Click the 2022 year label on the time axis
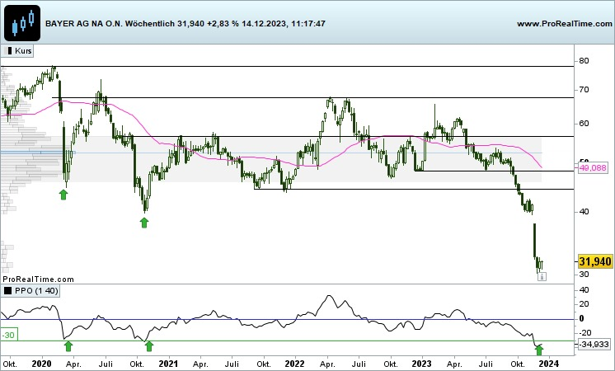 point(295,364)
